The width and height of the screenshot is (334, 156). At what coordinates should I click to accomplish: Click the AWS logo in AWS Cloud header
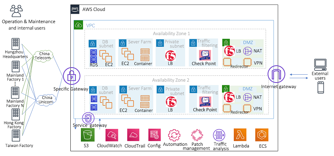75,9
